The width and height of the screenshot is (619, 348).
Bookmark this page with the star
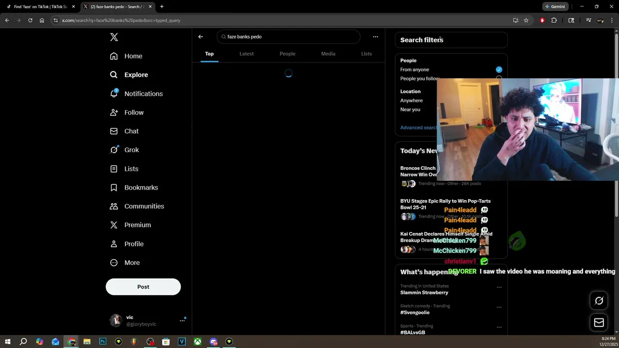click(x=526, y=20)
